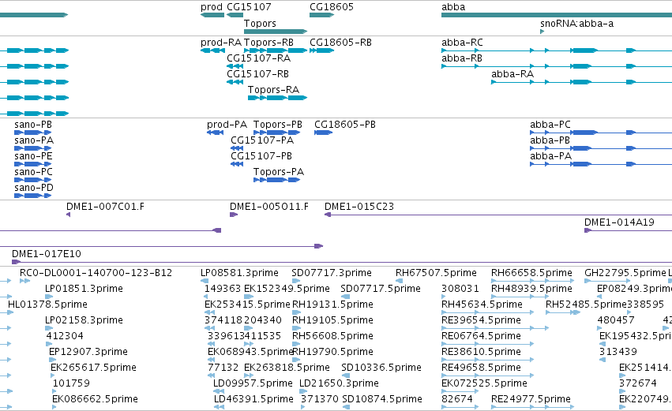672x411 pixels.
Task: Select the RH19790.5prime EST label
Action: (x=332, y=353)
